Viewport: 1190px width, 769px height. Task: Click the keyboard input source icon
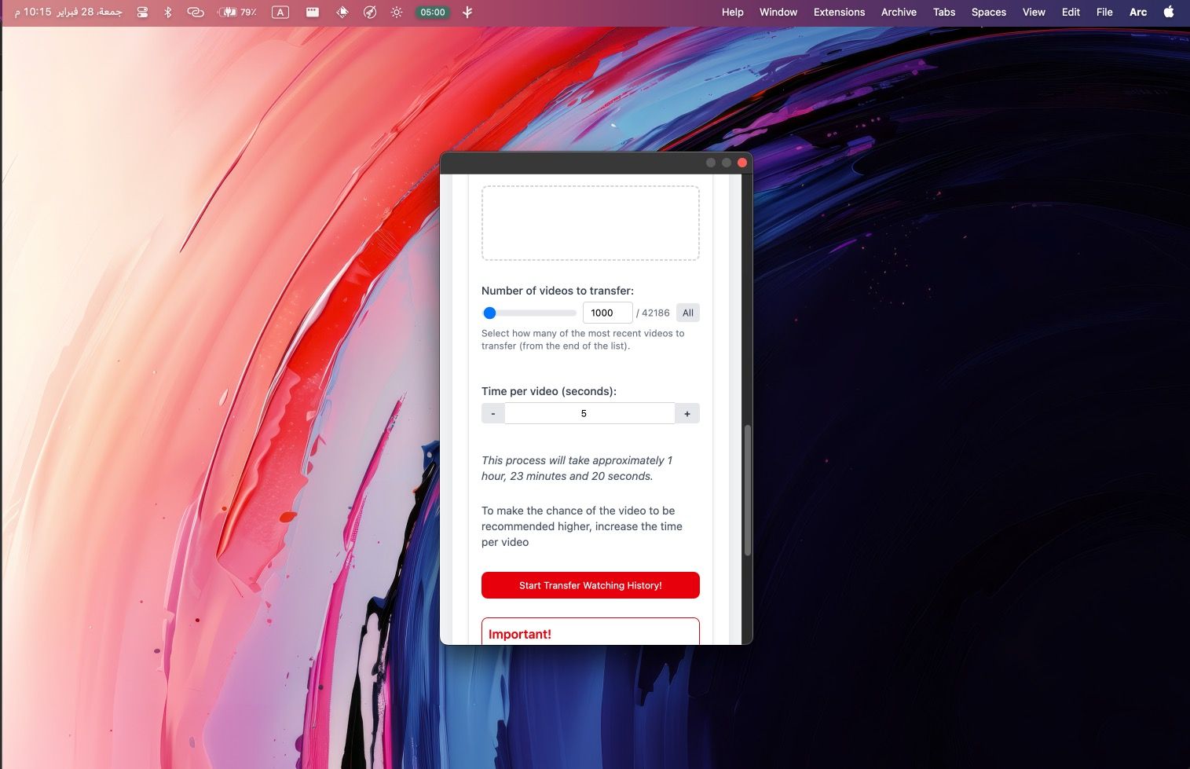point(280,12)
